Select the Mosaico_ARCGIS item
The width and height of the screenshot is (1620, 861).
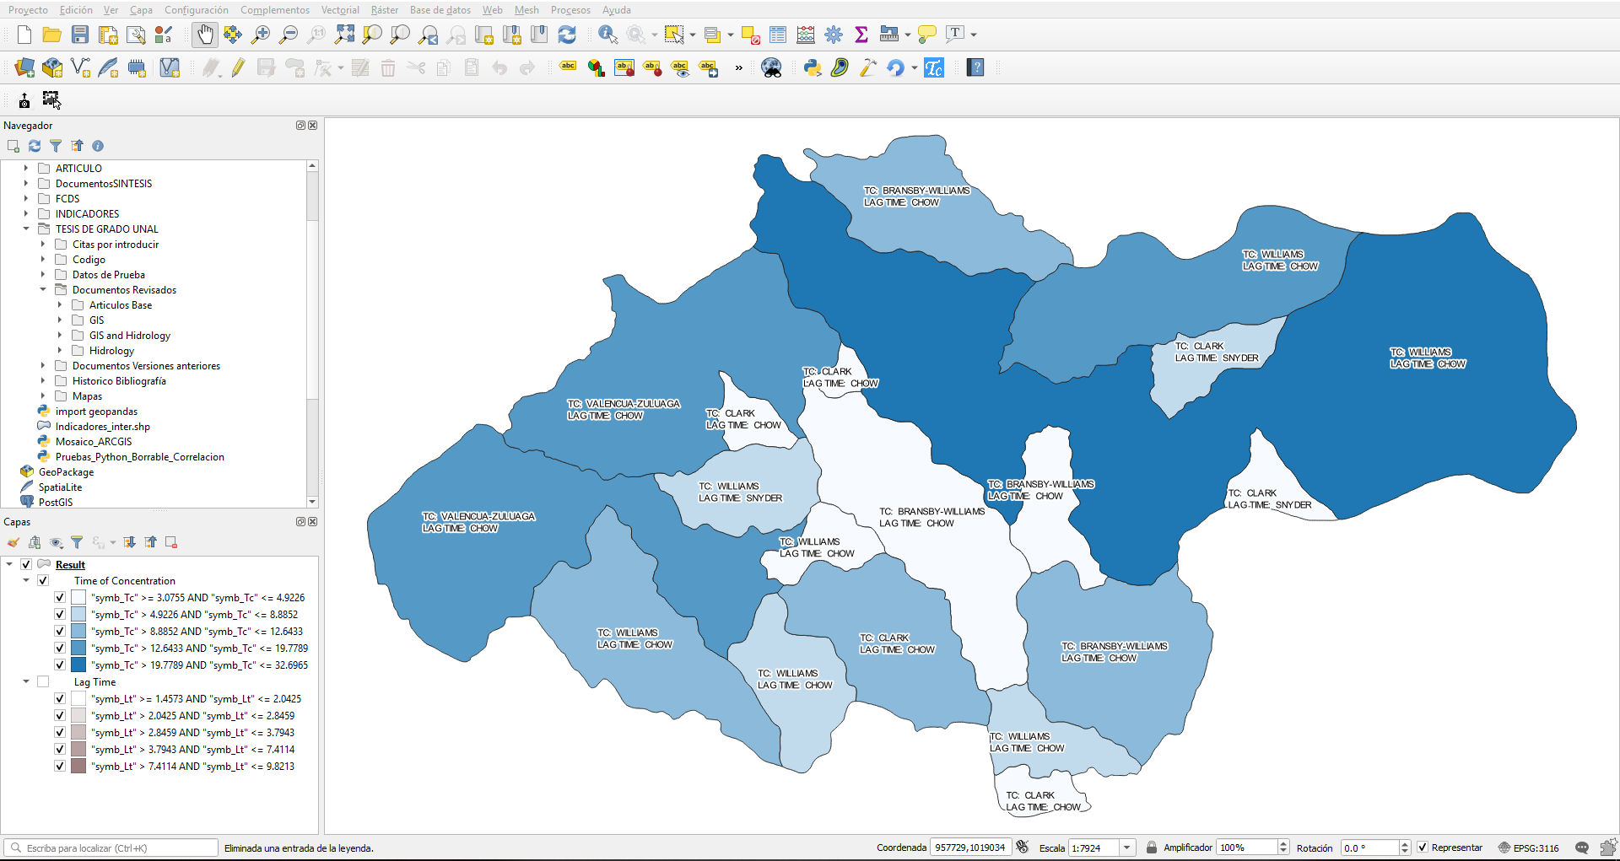[x=94, y=441]
